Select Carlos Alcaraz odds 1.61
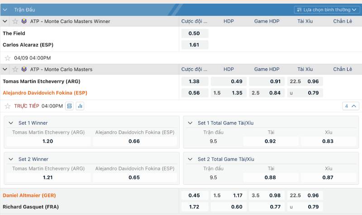Screen dimensions: 362x215 (194, 45)
